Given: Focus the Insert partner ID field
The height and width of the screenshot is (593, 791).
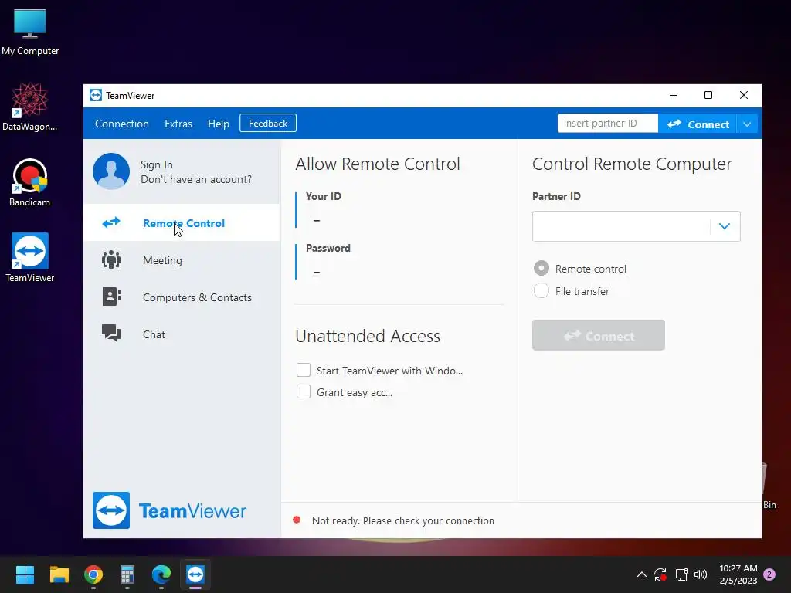Looking at the screenshot, I should [608, 124].
